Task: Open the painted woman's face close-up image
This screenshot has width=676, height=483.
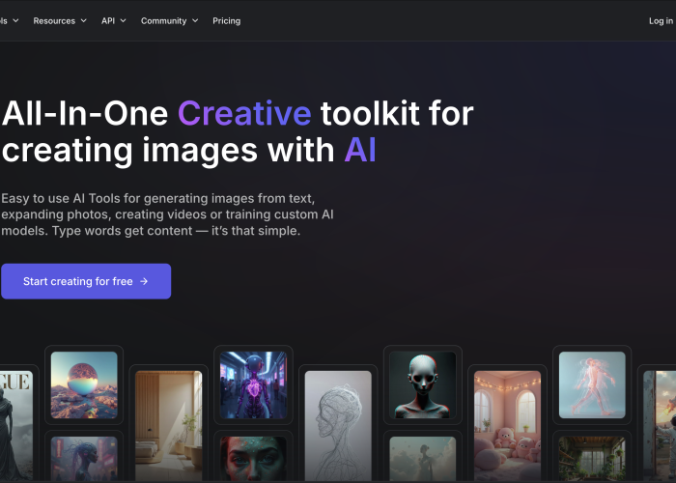Action: click(x=253, y=459)
